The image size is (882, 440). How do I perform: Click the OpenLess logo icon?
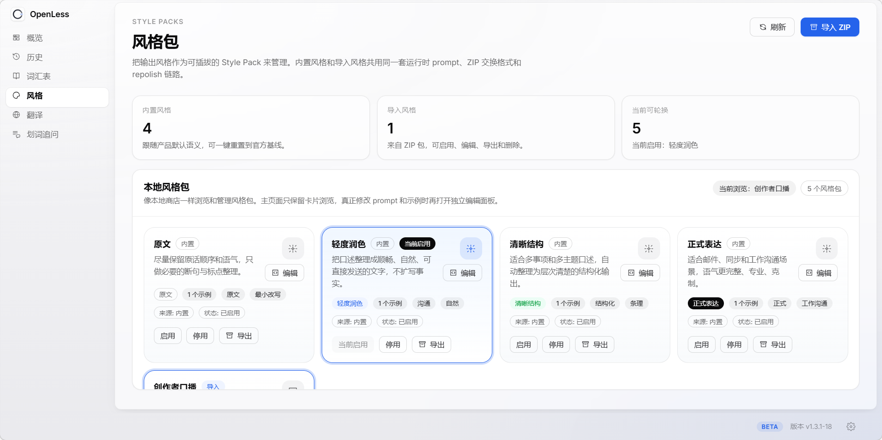pyautogui.click(x=18, y=14)
